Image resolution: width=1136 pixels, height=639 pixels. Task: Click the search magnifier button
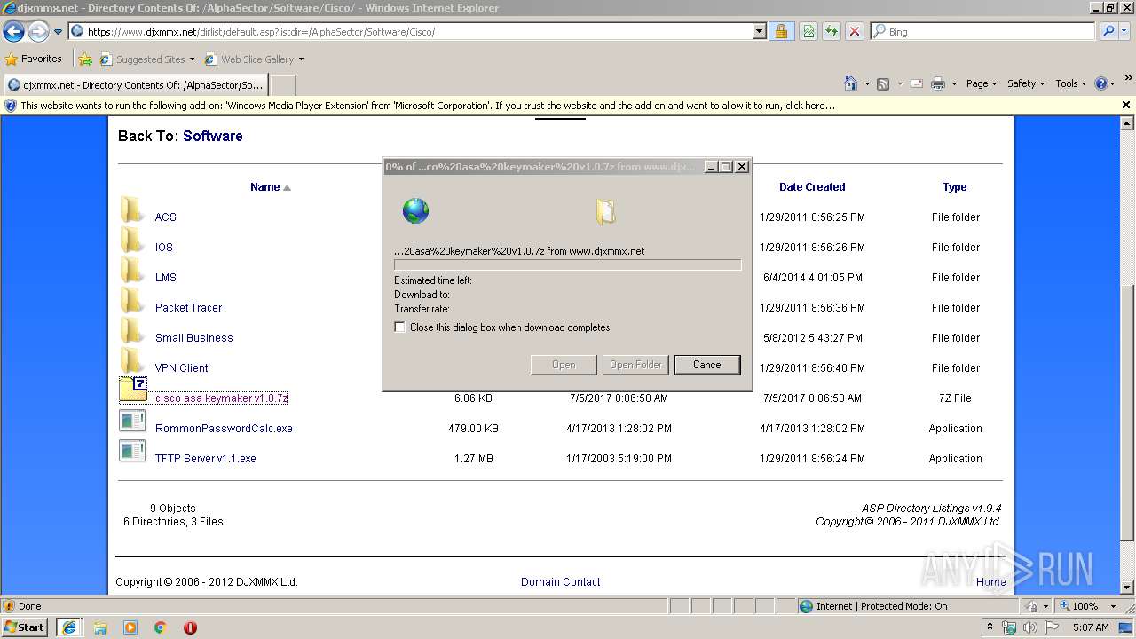coord(1108,31)
